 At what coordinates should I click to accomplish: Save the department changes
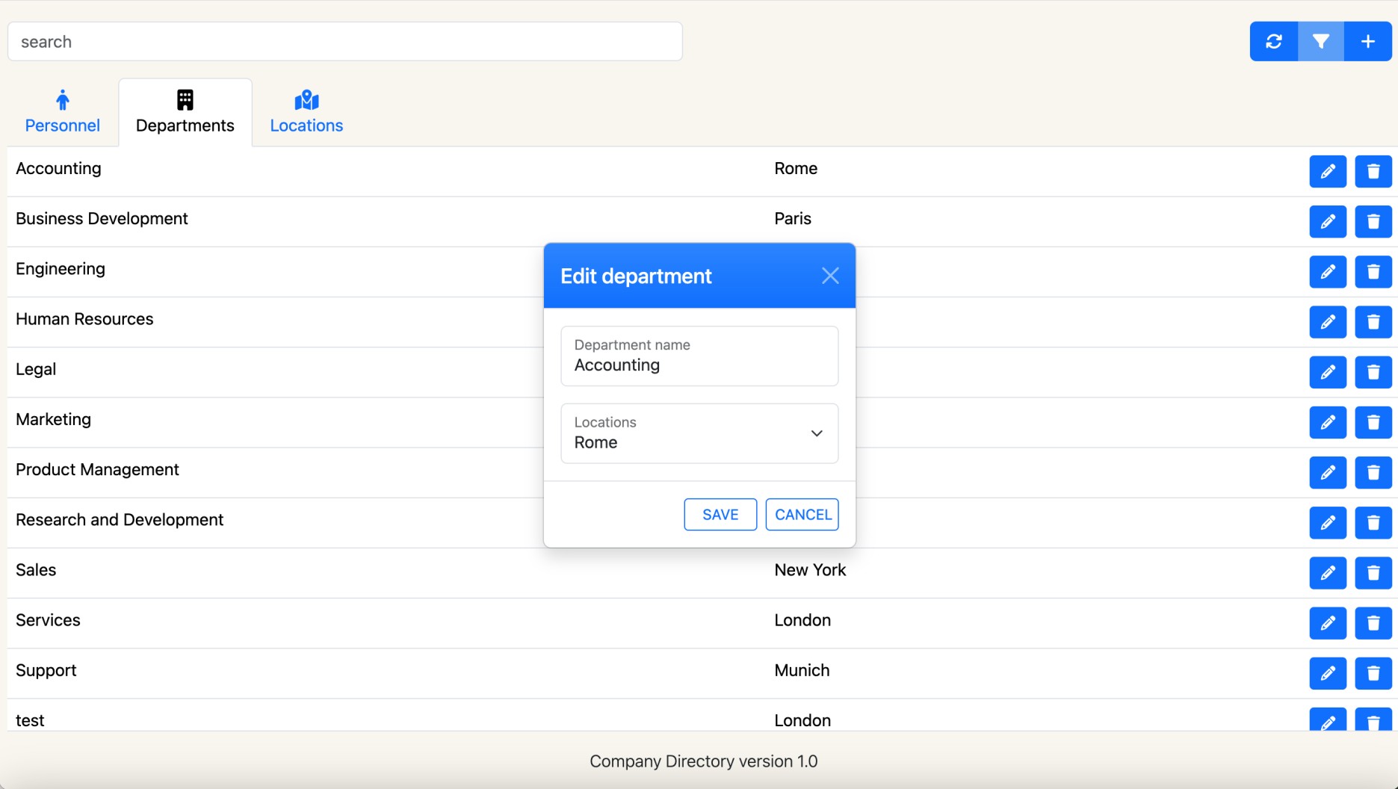click(x=720, y=515)
